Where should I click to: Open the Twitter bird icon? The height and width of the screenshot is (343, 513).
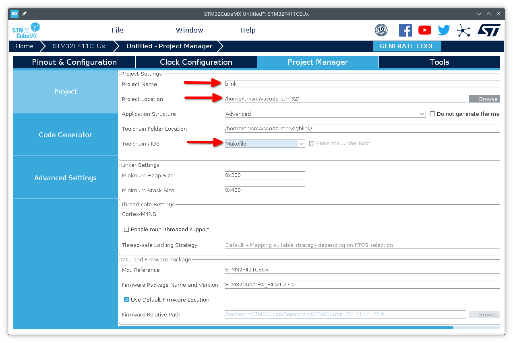pos(444,30)
